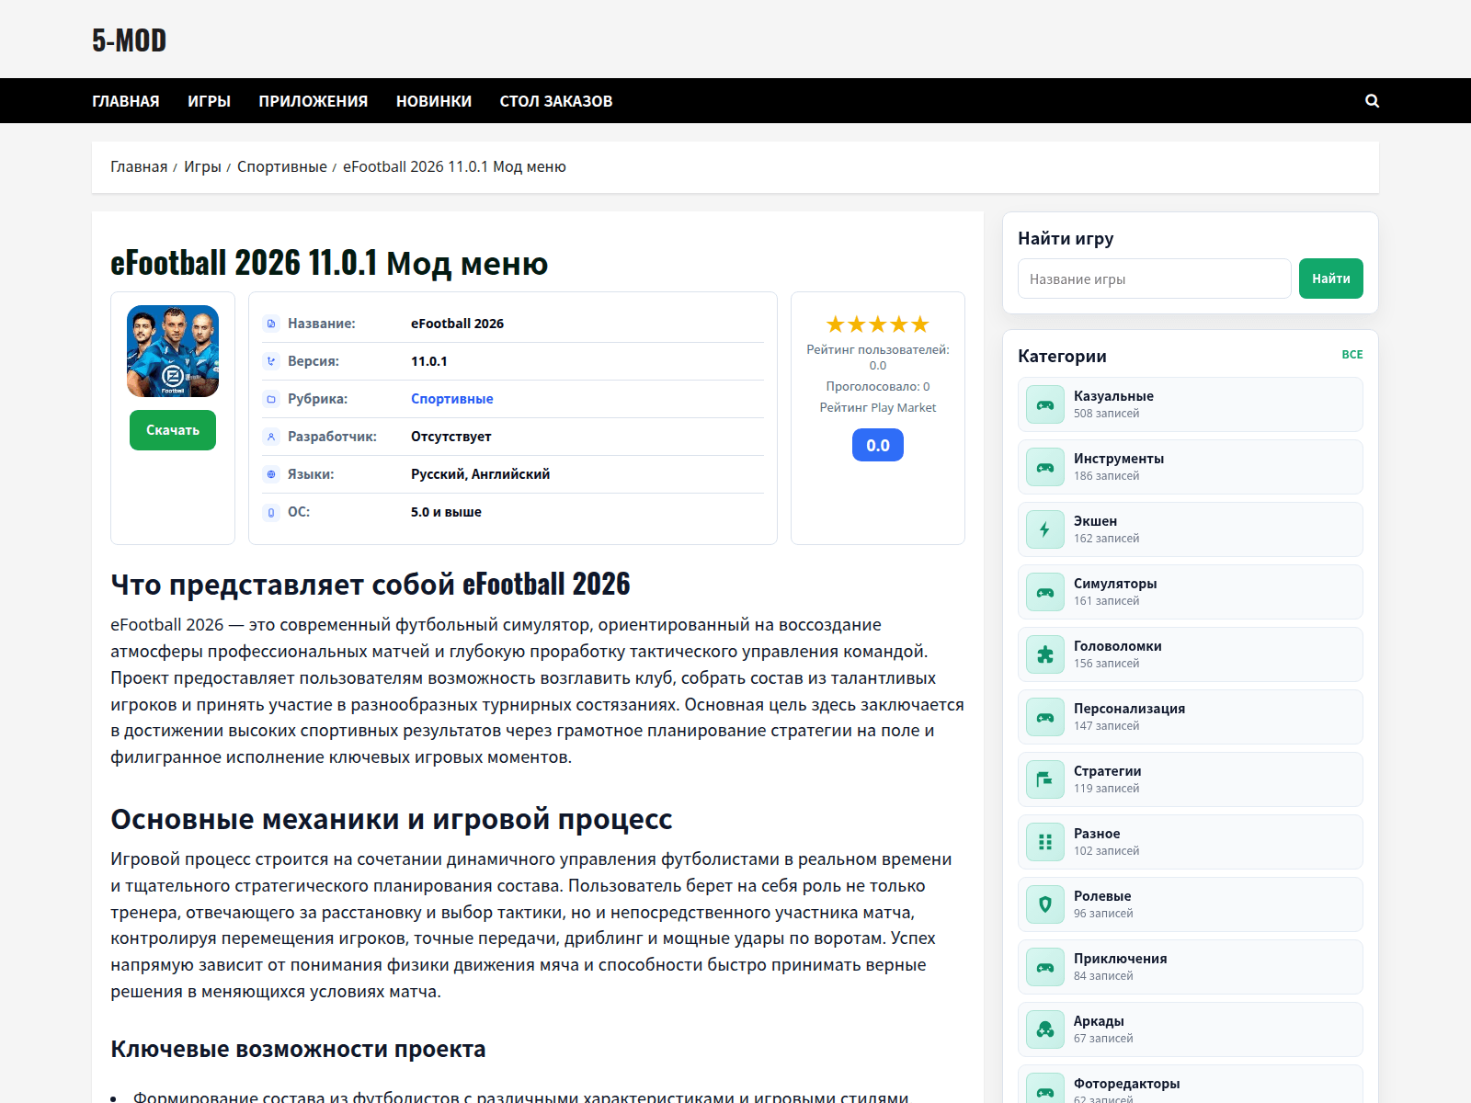1471x1103 pixels.
Task: Click the 5.0 и выше OS value
Action: [446, 512]
